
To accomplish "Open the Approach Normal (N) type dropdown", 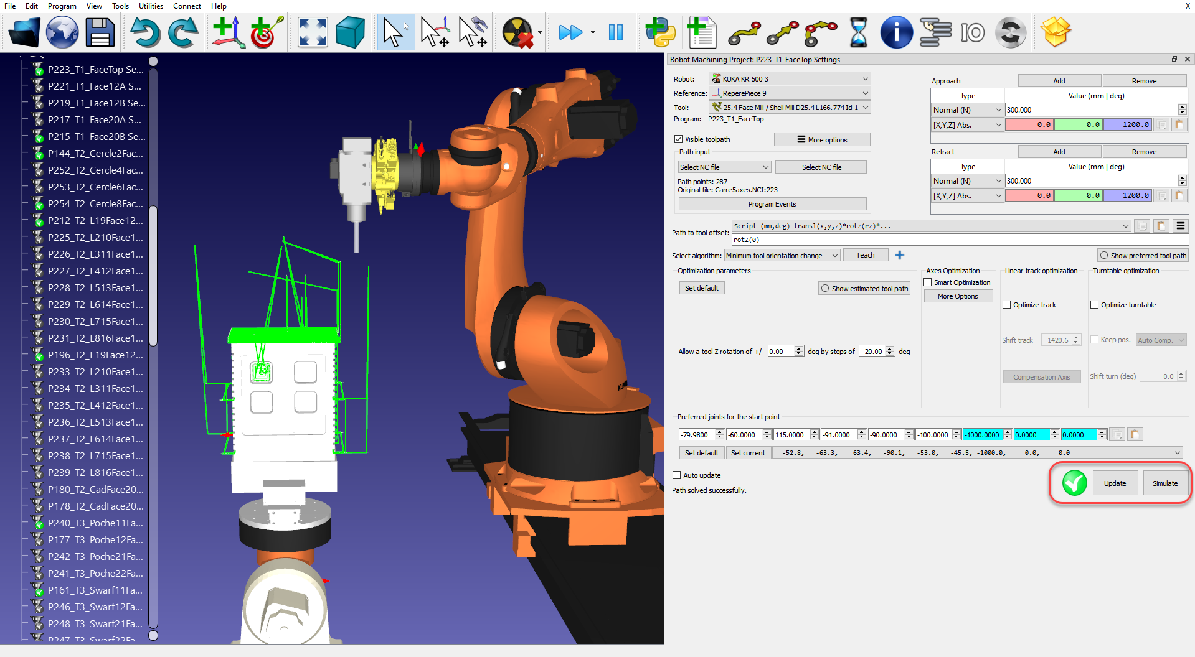I will point(966,110).
